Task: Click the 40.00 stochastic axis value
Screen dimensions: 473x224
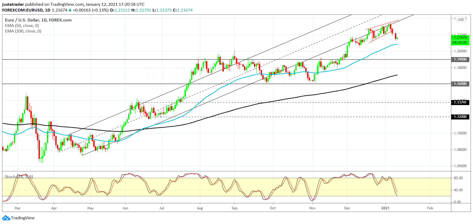Action: [x=458, y=190]
